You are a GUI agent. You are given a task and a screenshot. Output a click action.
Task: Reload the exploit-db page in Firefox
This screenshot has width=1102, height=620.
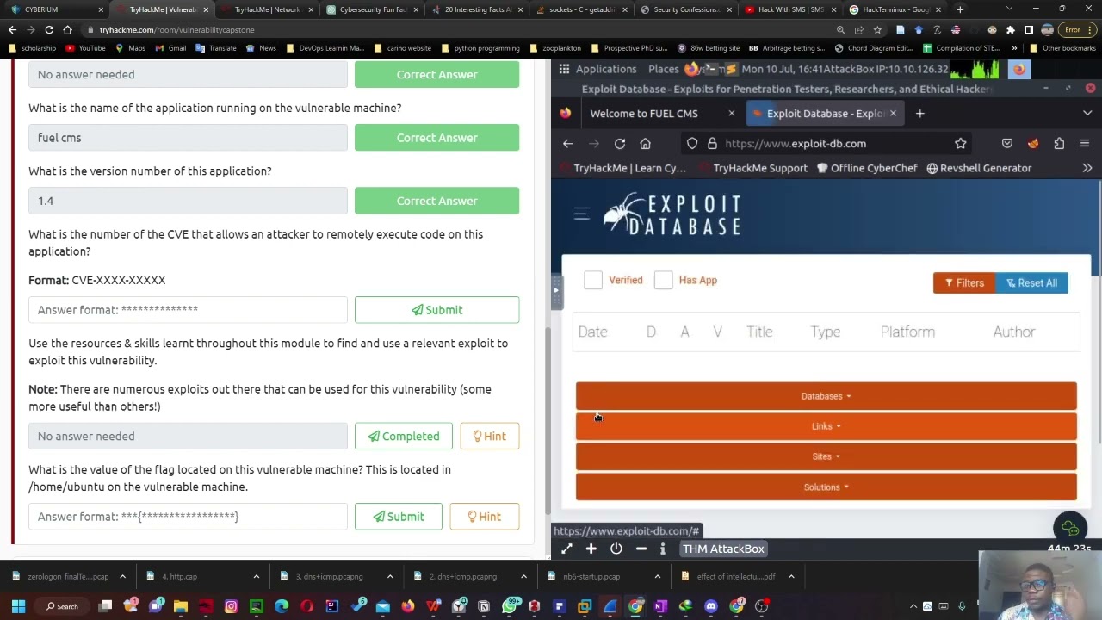point(620,144)
